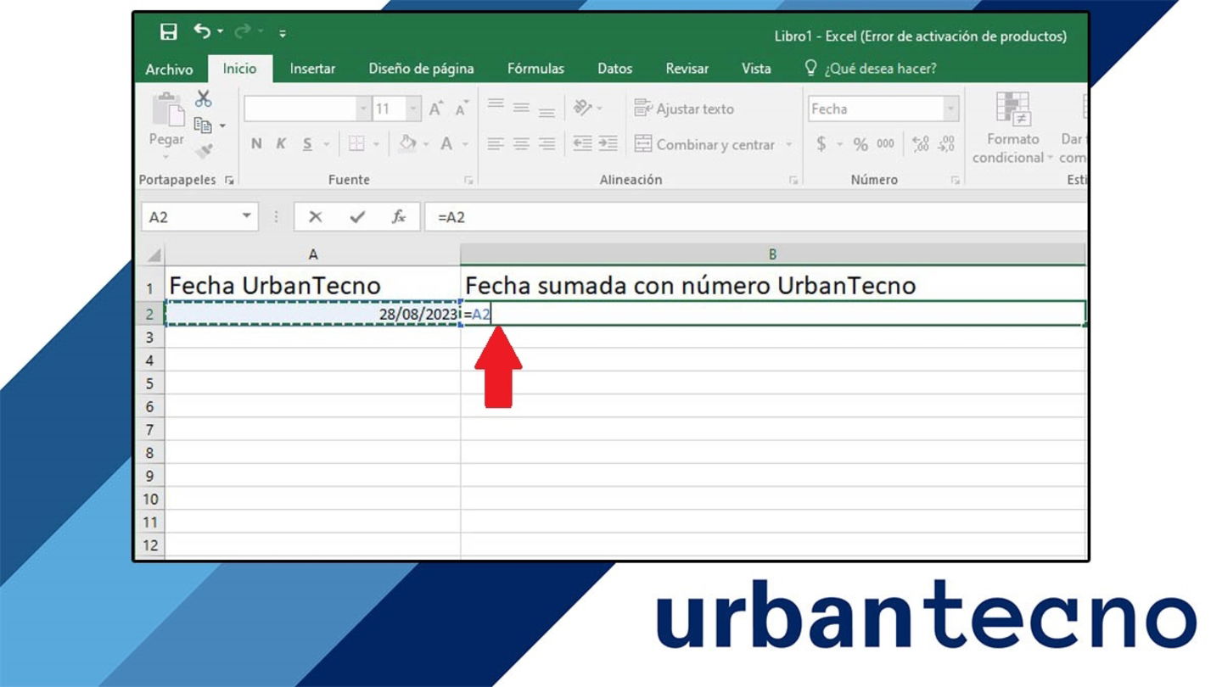Decrease the cell indent
The height and width of the screenshot is (687, 1222).
pos(582,143)
